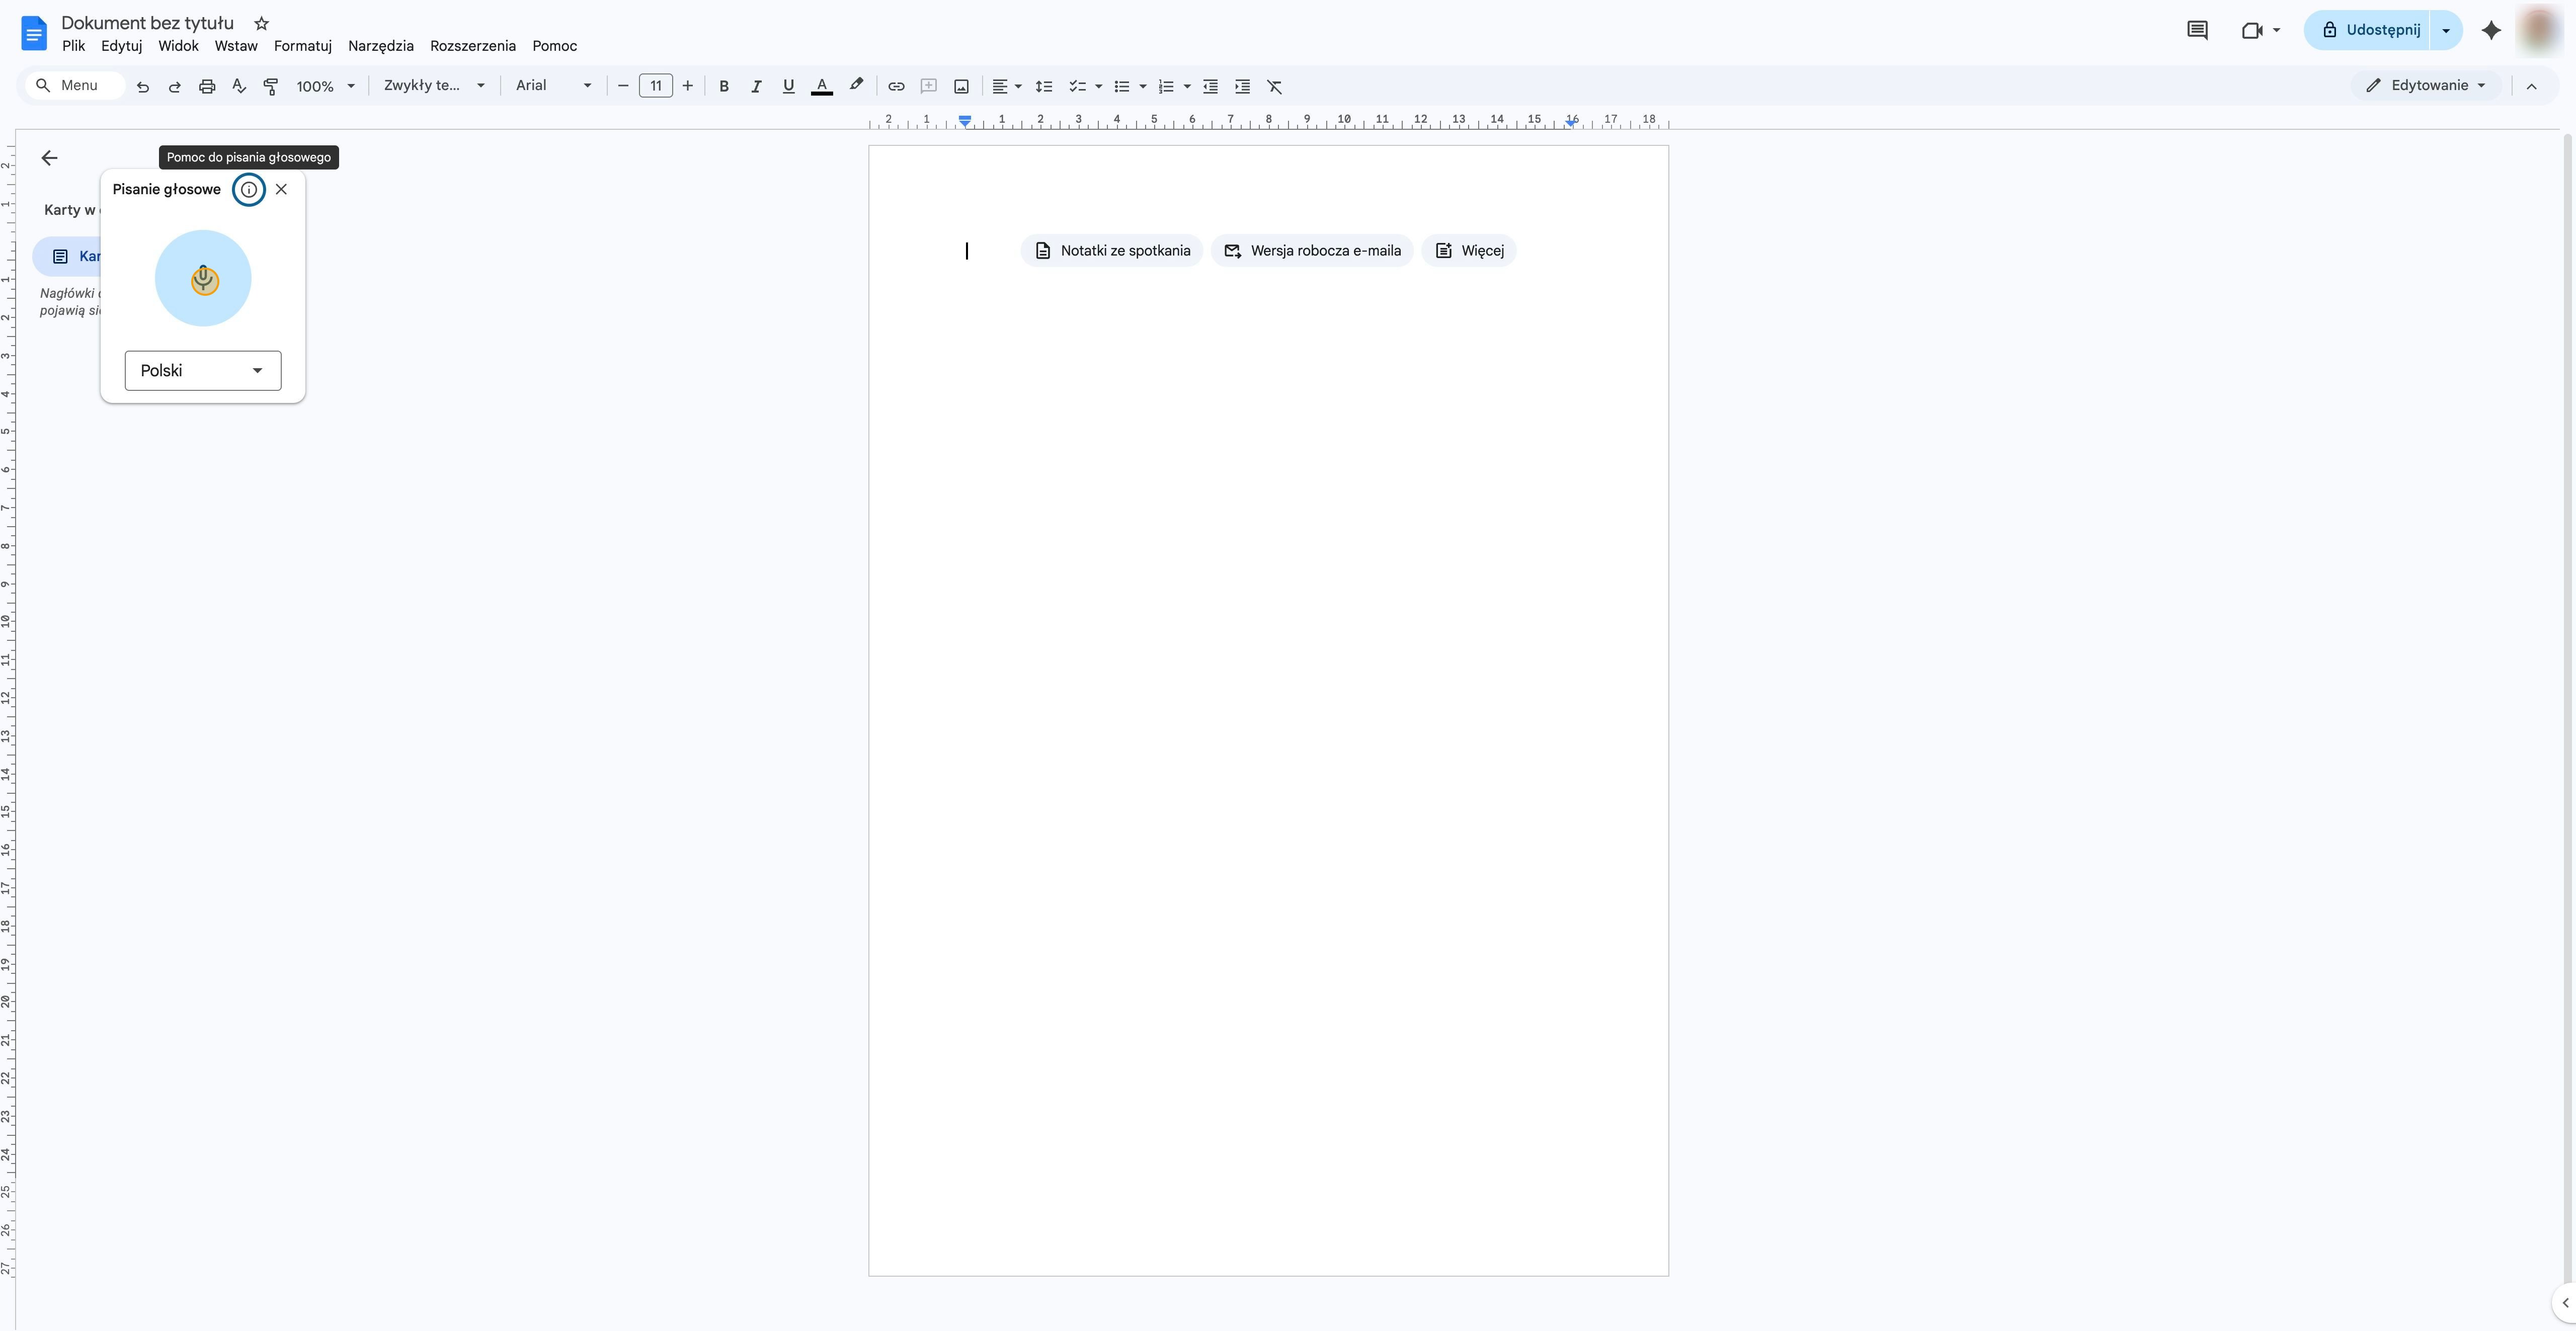The height and width of the screenshot is (1331, 2576).
Task: Clear formatting
Action: tap(1275, 86)
